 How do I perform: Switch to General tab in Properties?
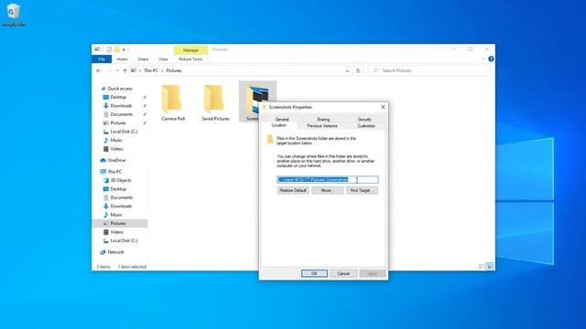[282, 119]
